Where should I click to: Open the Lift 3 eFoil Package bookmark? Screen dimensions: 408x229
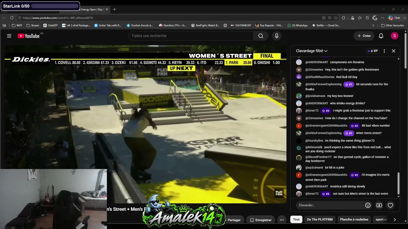pyautogui.click(x=76, y=25)
